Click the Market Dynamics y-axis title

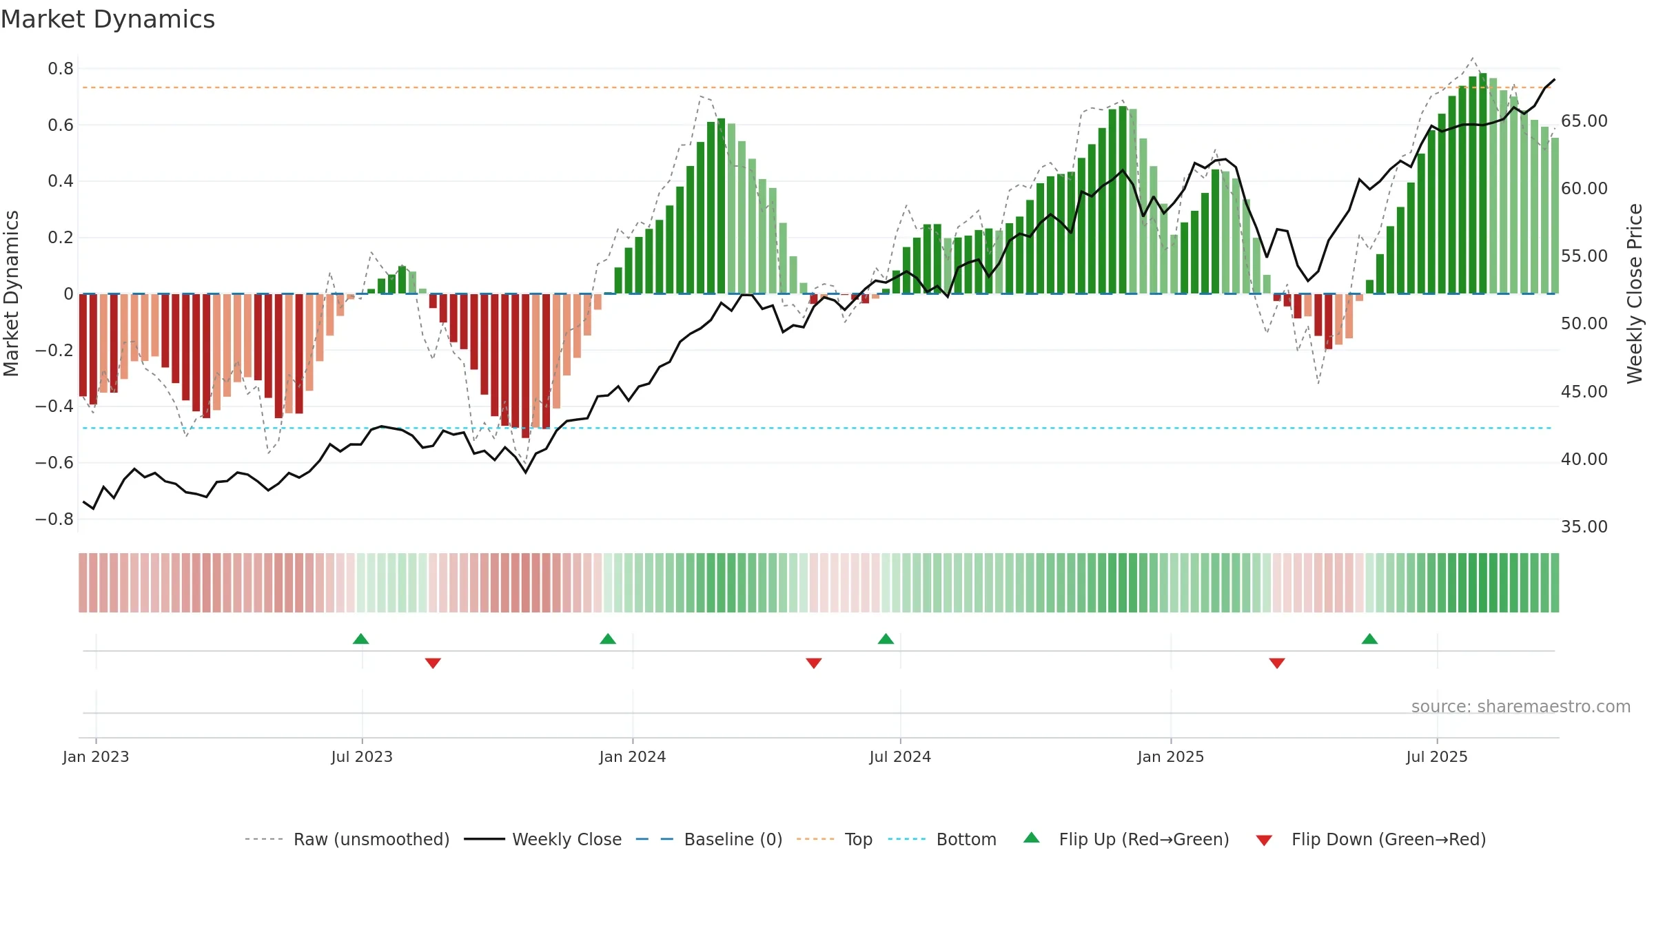pyautogui.click(x=11, y=293)
